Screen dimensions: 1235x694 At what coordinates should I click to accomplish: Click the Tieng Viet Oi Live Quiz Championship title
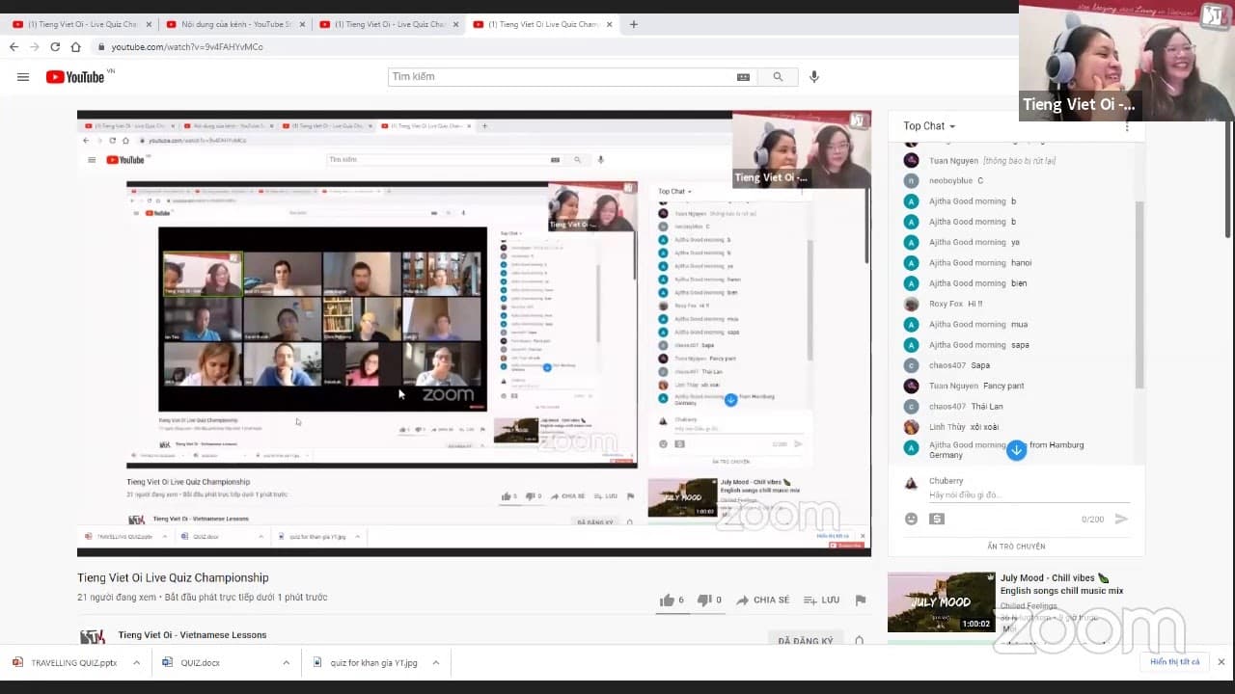[173, 578]
